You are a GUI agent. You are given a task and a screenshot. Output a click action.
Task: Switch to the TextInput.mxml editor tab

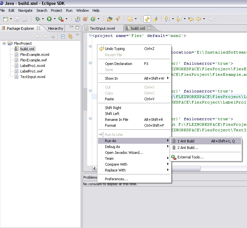(102, 28)
